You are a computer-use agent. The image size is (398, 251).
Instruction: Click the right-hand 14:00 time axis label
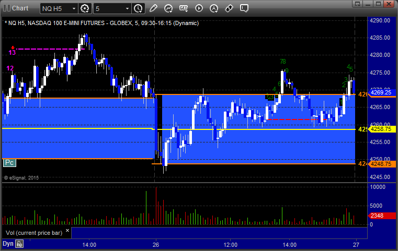(290, 245)
